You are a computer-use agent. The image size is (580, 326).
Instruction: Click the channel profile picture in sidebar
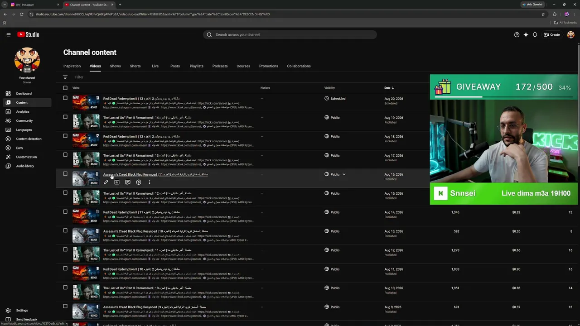click(x=27, y=60)
